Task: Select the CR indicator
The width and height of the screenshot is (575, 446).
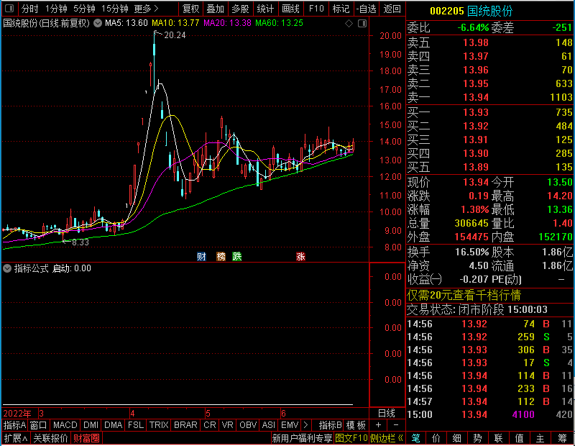Action: (210, 425)
